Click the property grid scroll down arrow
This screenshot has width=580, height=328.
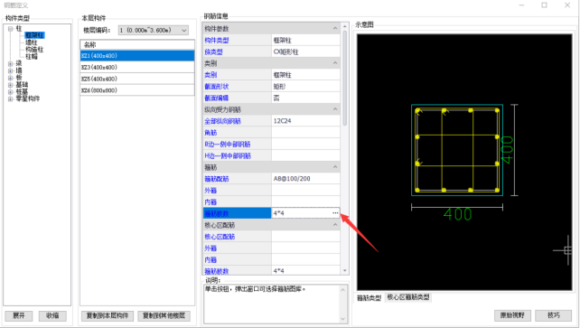345,271
